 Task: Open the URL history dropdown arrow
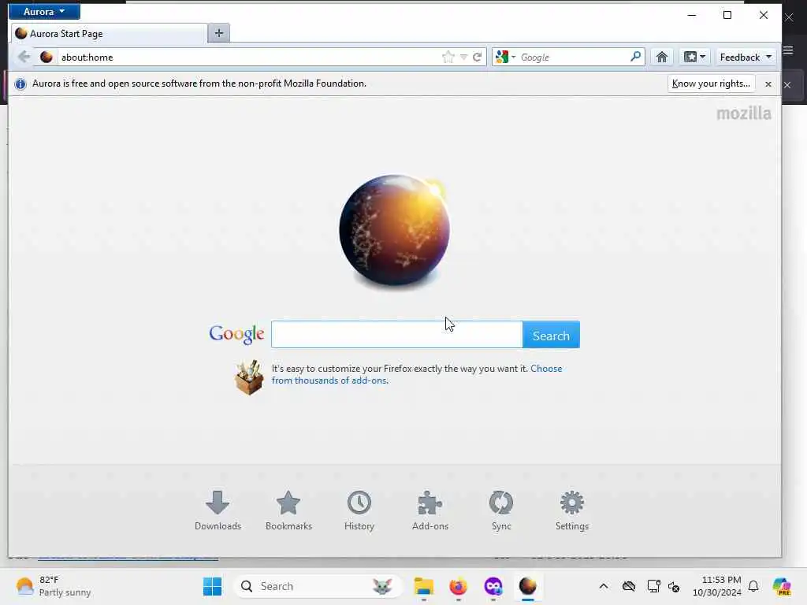pos(463,57)
